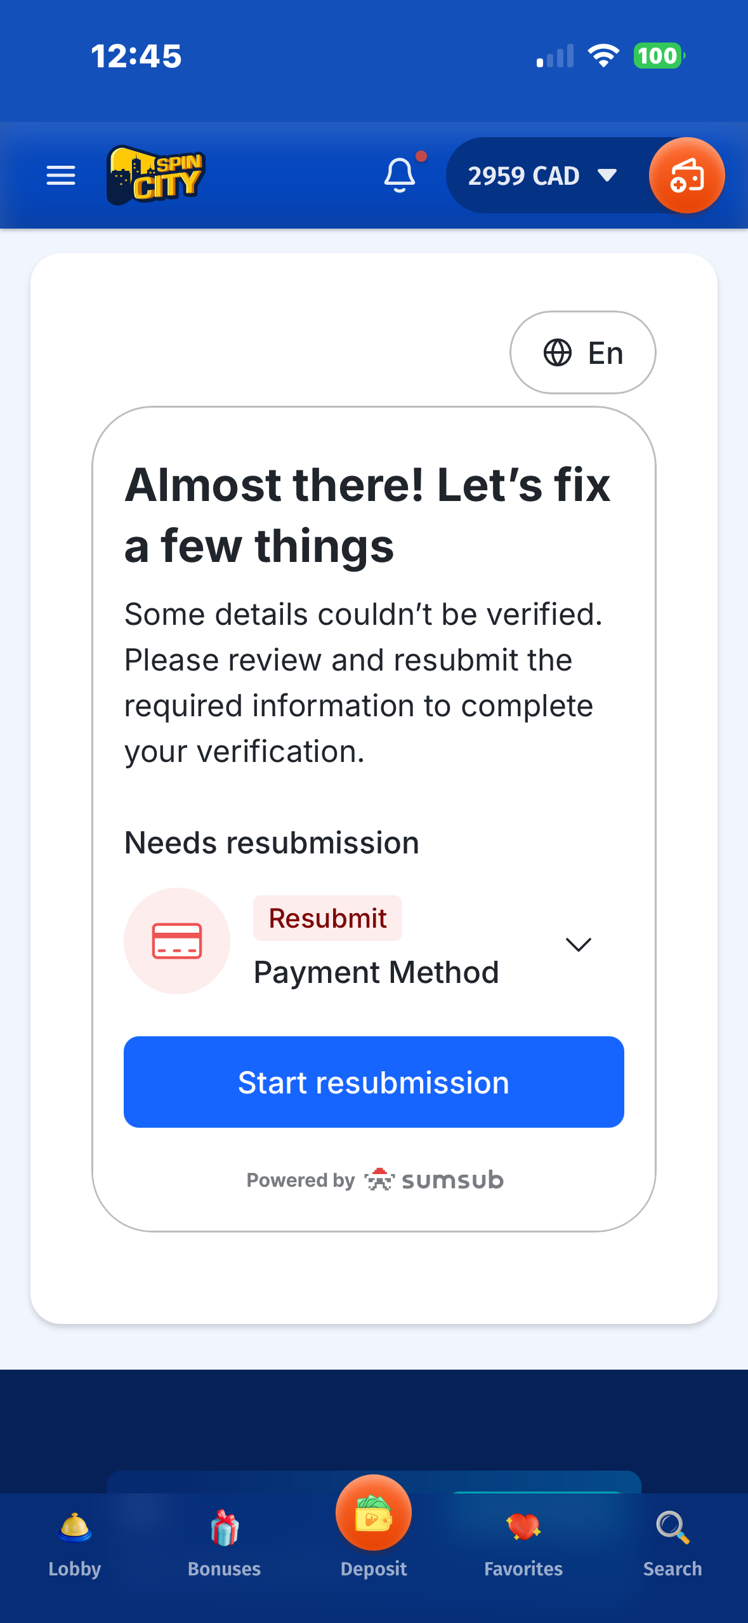The height and width of the screenshot is (1623, 748).
Task: Switch to the Search tab
Action: pyautogui.click(x=673, y=1543)
